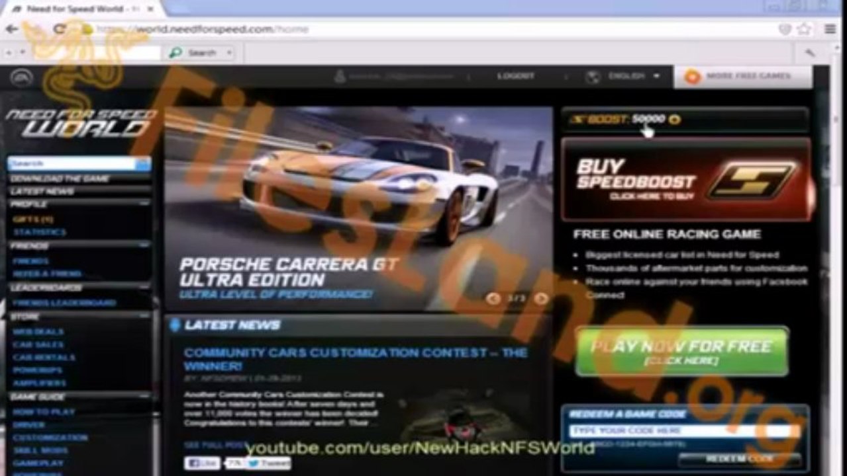This screenshot has height=476, width=847.
Task: Click the Logout link in the header
Action: click(515, 76)
